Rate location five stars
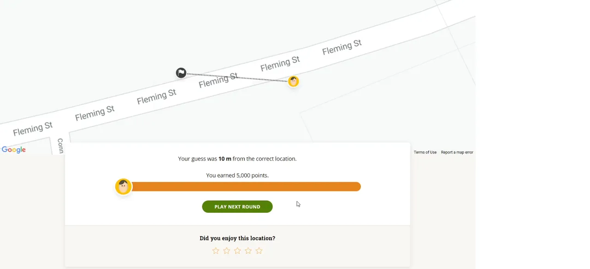The height and width of the screenshot is (269, 590). (259, 251)
